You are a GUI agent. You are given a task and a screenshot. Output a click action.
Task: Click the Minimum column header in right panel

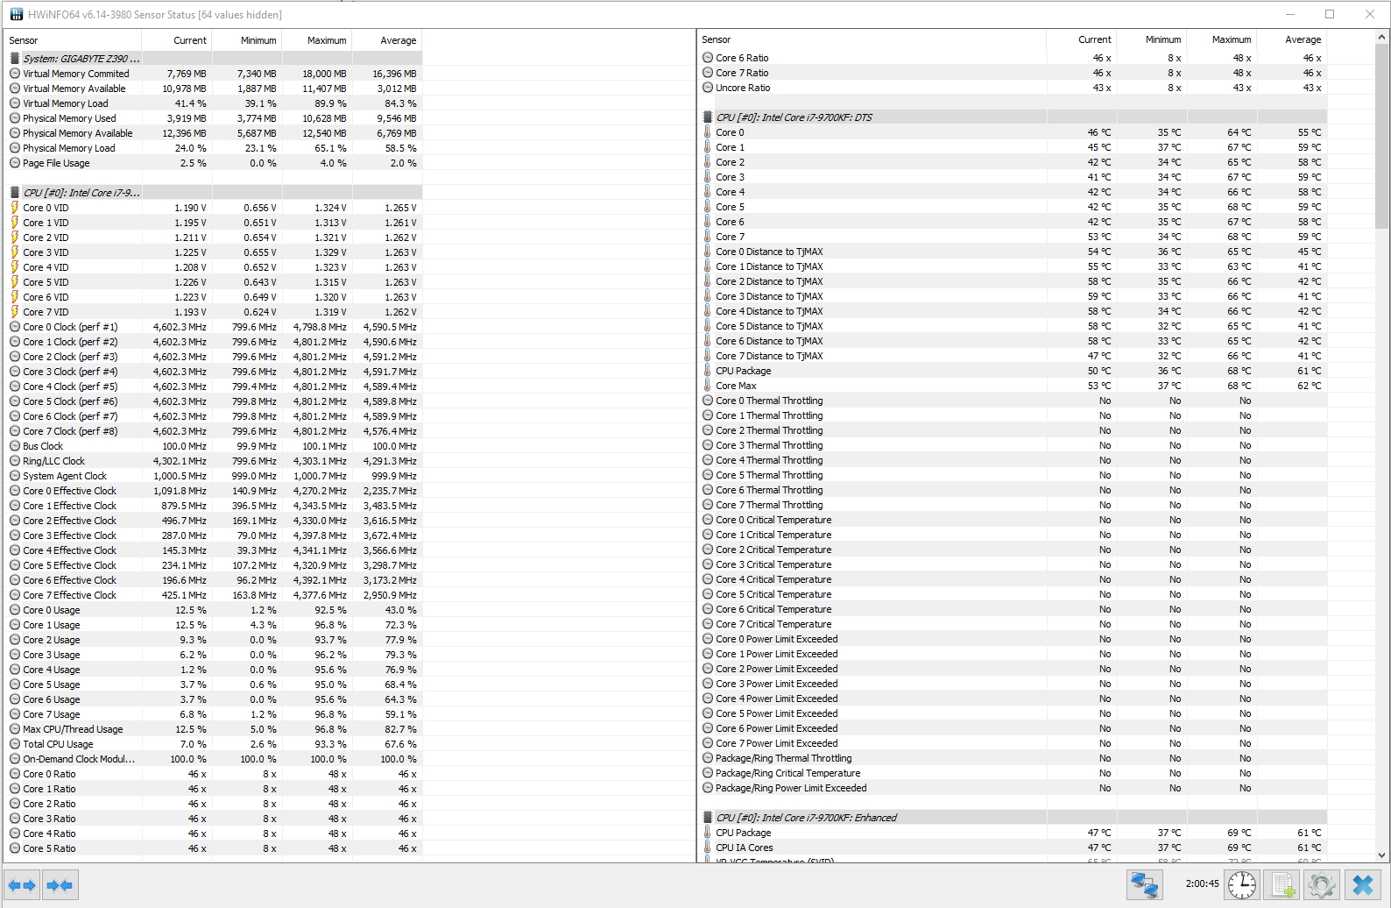1152,39
